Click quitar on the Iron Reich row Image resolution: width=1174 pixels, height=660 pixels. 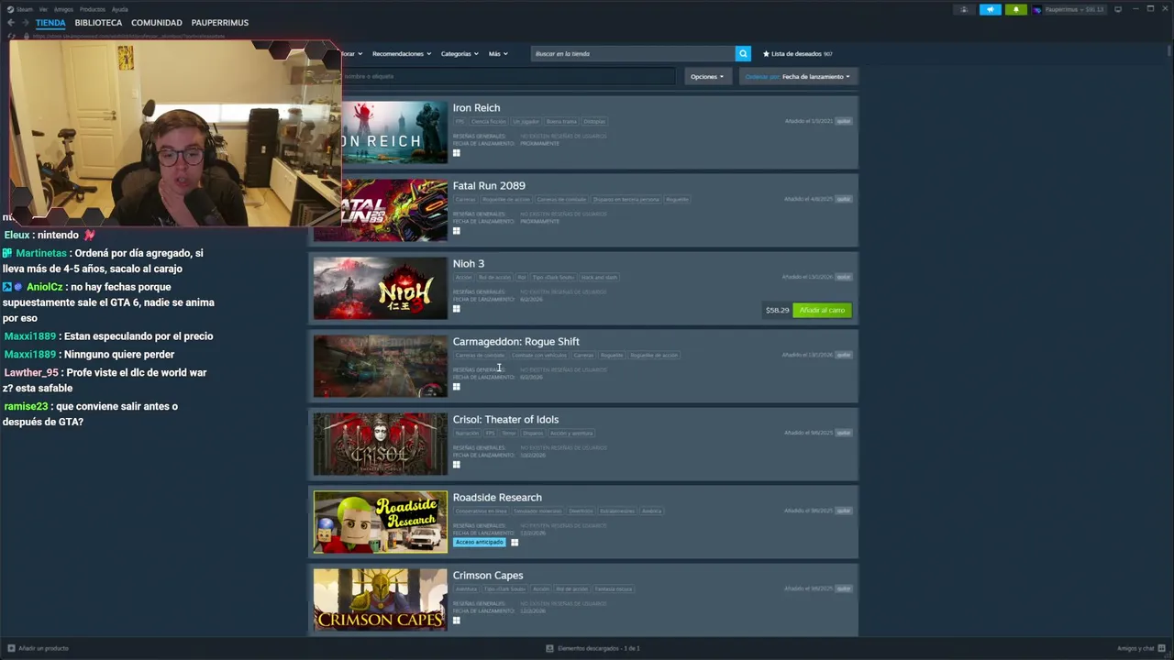(844, 121)
